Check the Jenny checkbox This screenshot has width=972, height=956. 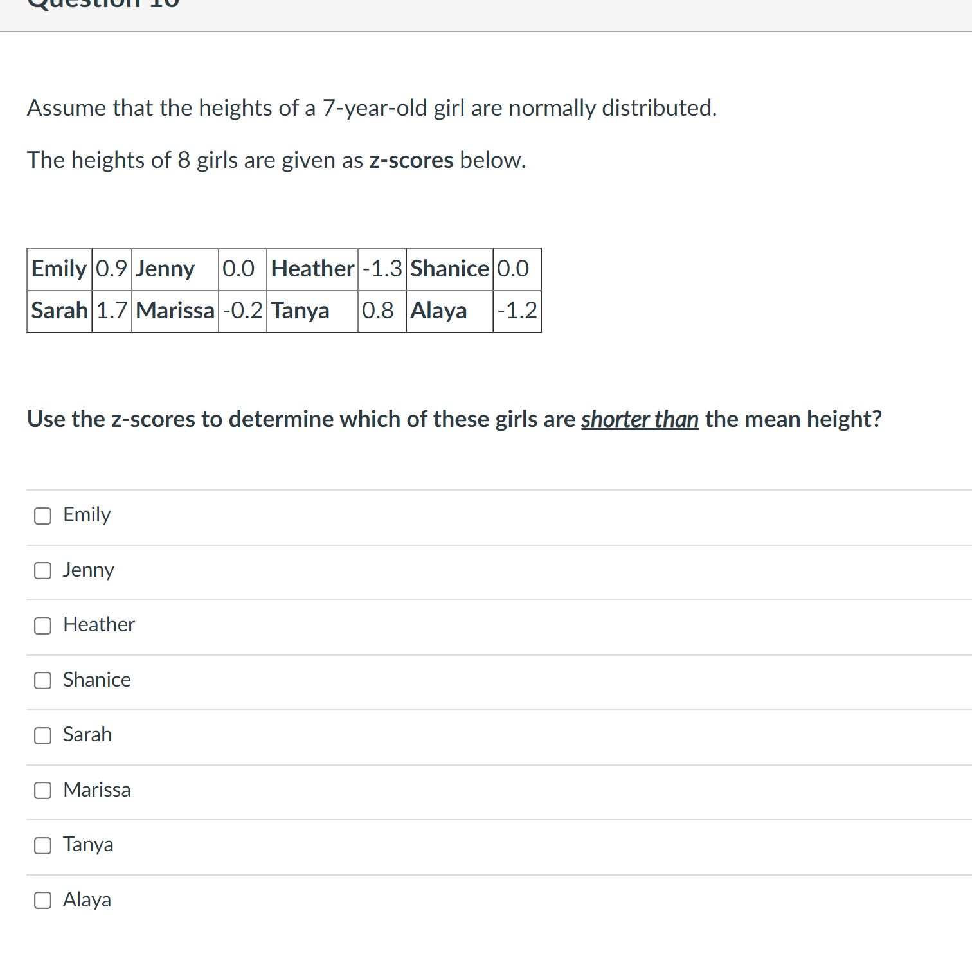[x=42, y=570]
